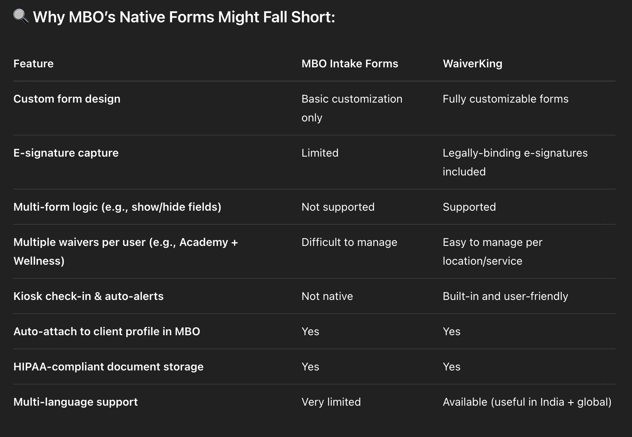Select the Feature column header
This screenshot has width=632, height=437.
pyautogui.click(x=33, y=63)
